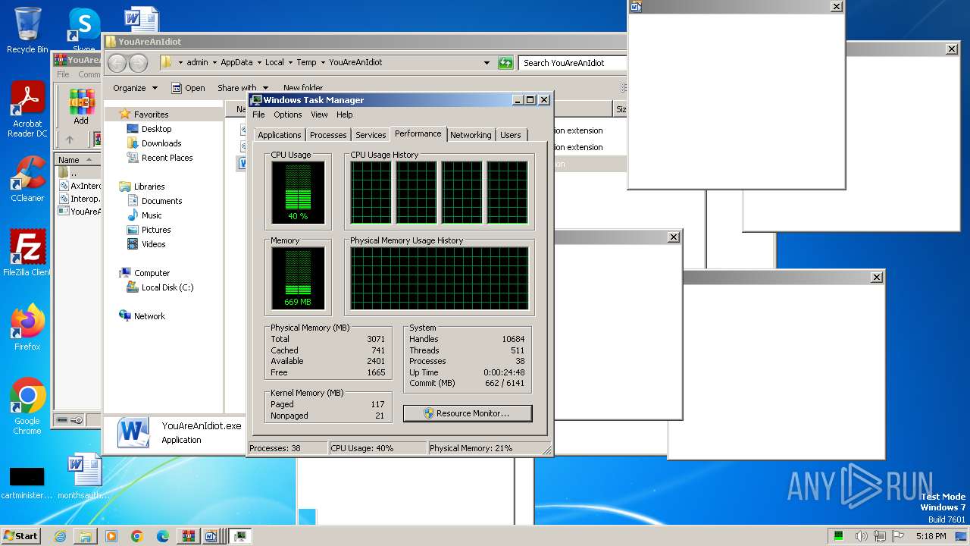Open the Recycle Bin desktop icon

coord(27,30)
